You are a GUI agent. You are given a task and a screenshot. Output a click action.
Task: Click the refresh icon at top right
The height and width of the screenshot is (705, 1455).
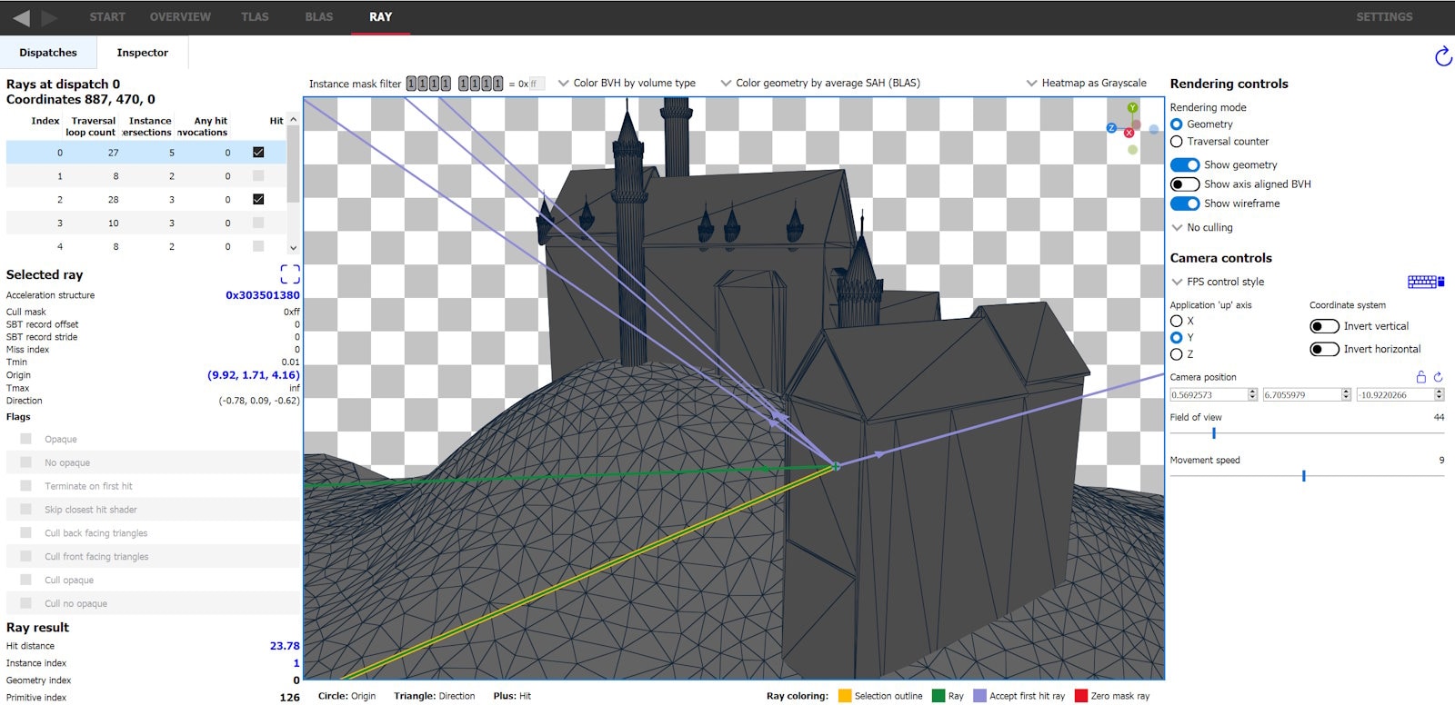[x=1442, y=56]
